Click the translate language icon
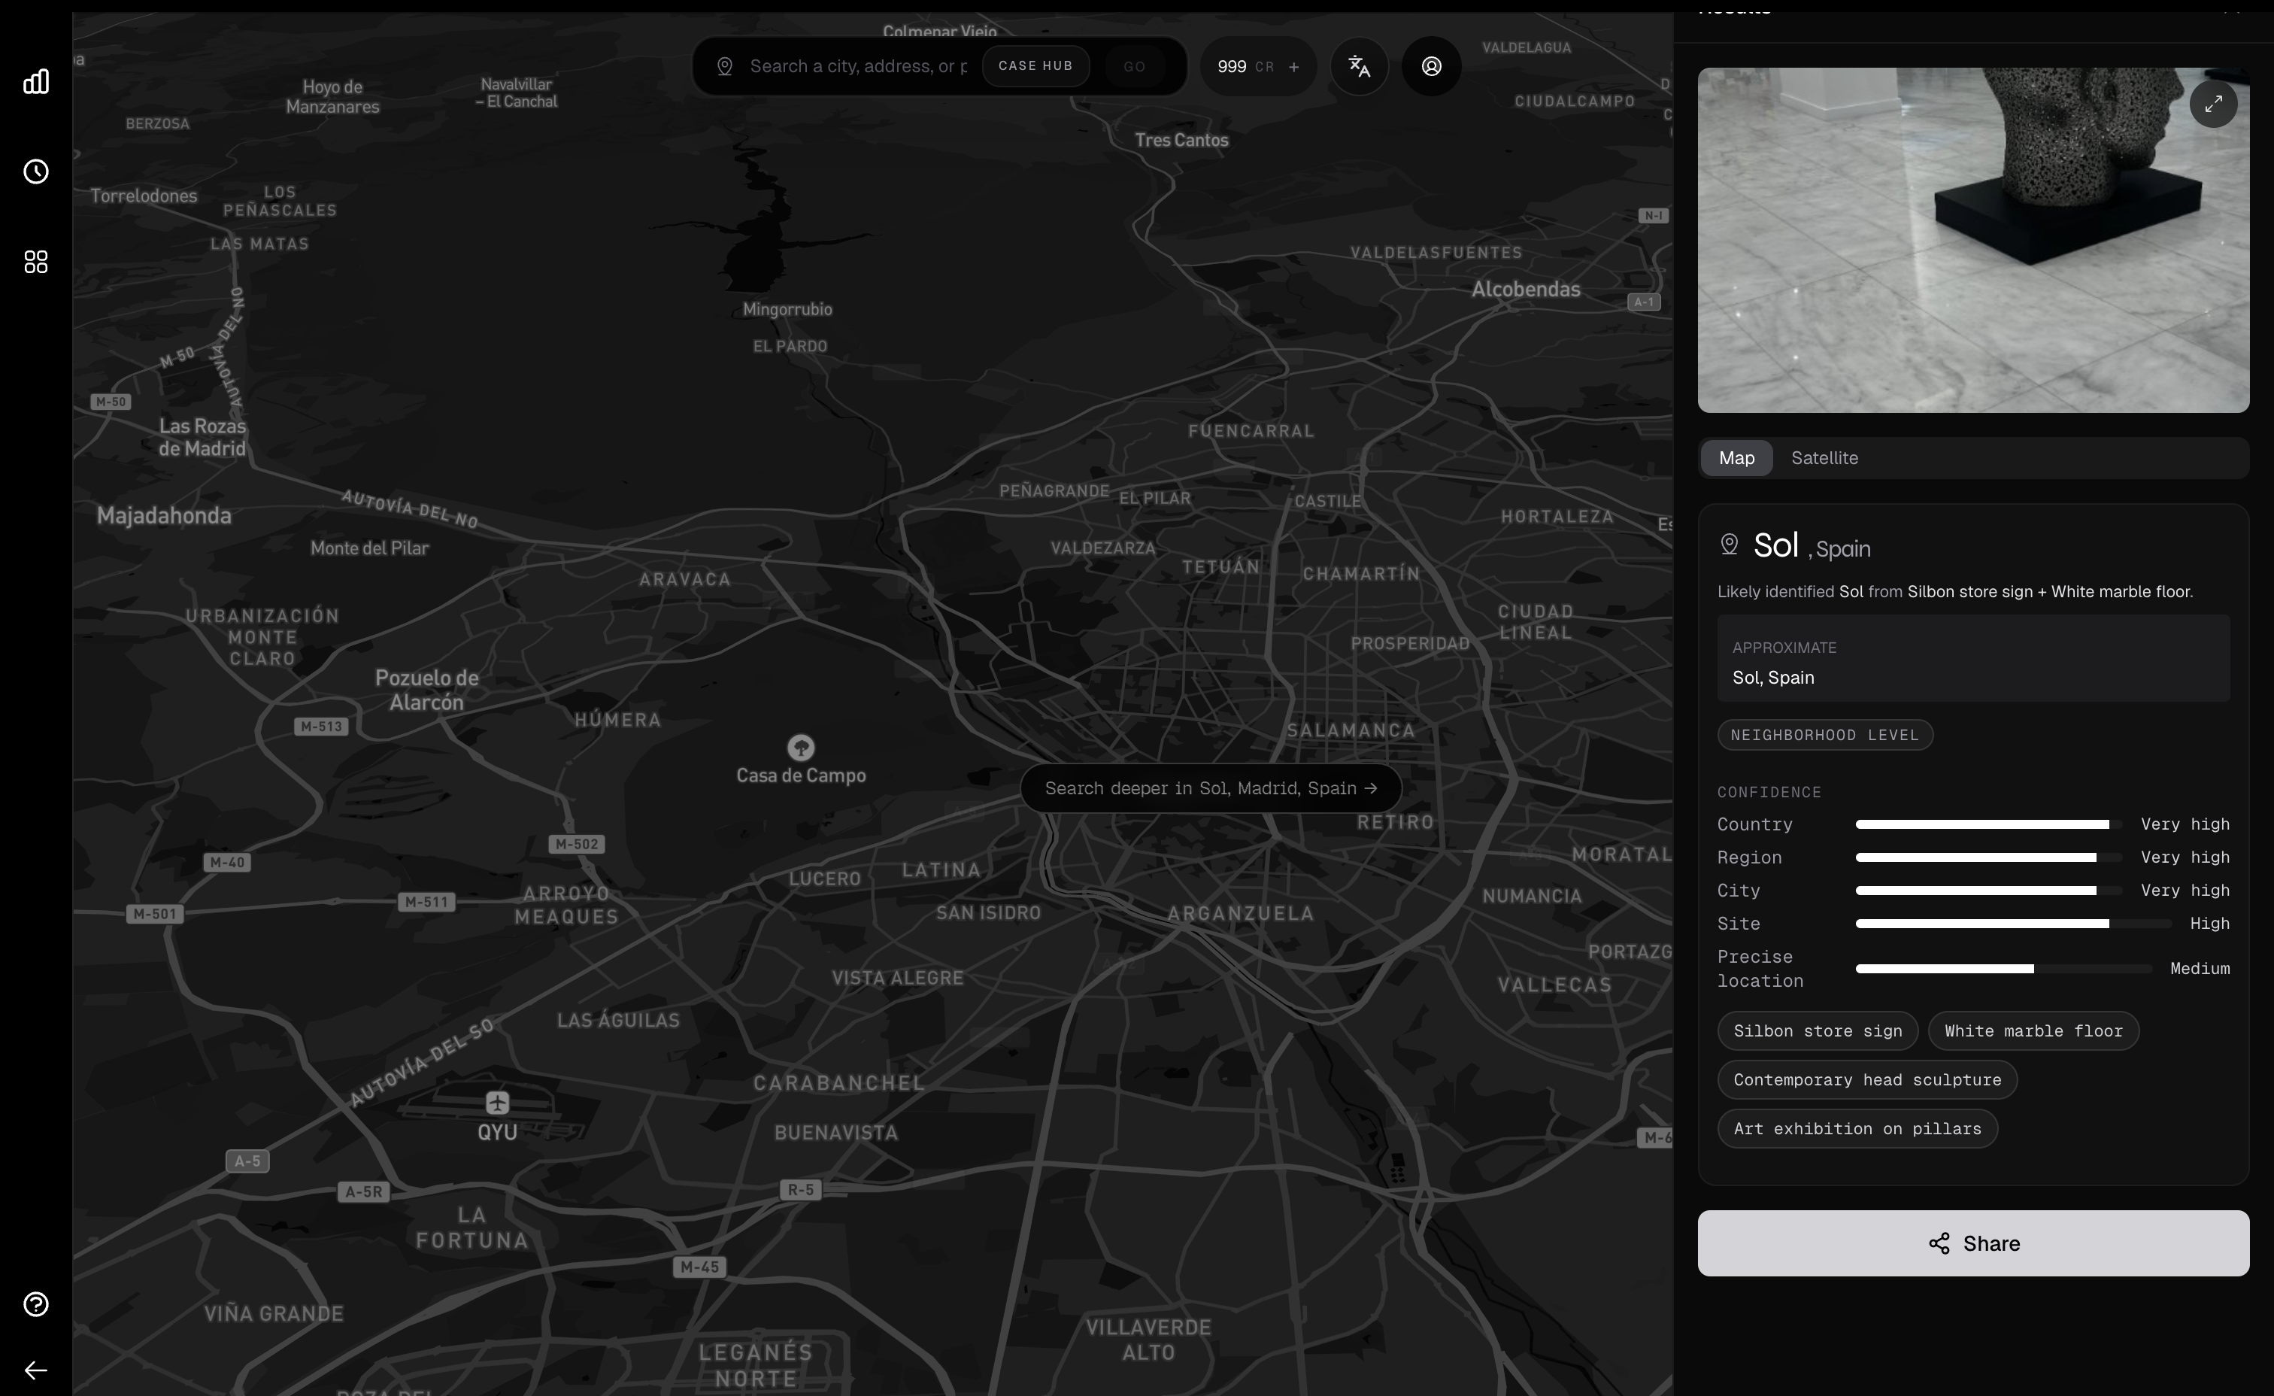 1359,66
